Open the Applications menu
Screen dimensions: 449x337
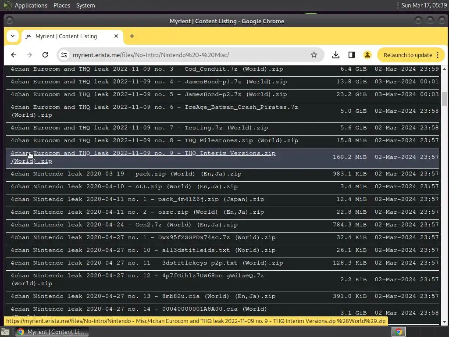pyautogui.click(x=31, y=5)
